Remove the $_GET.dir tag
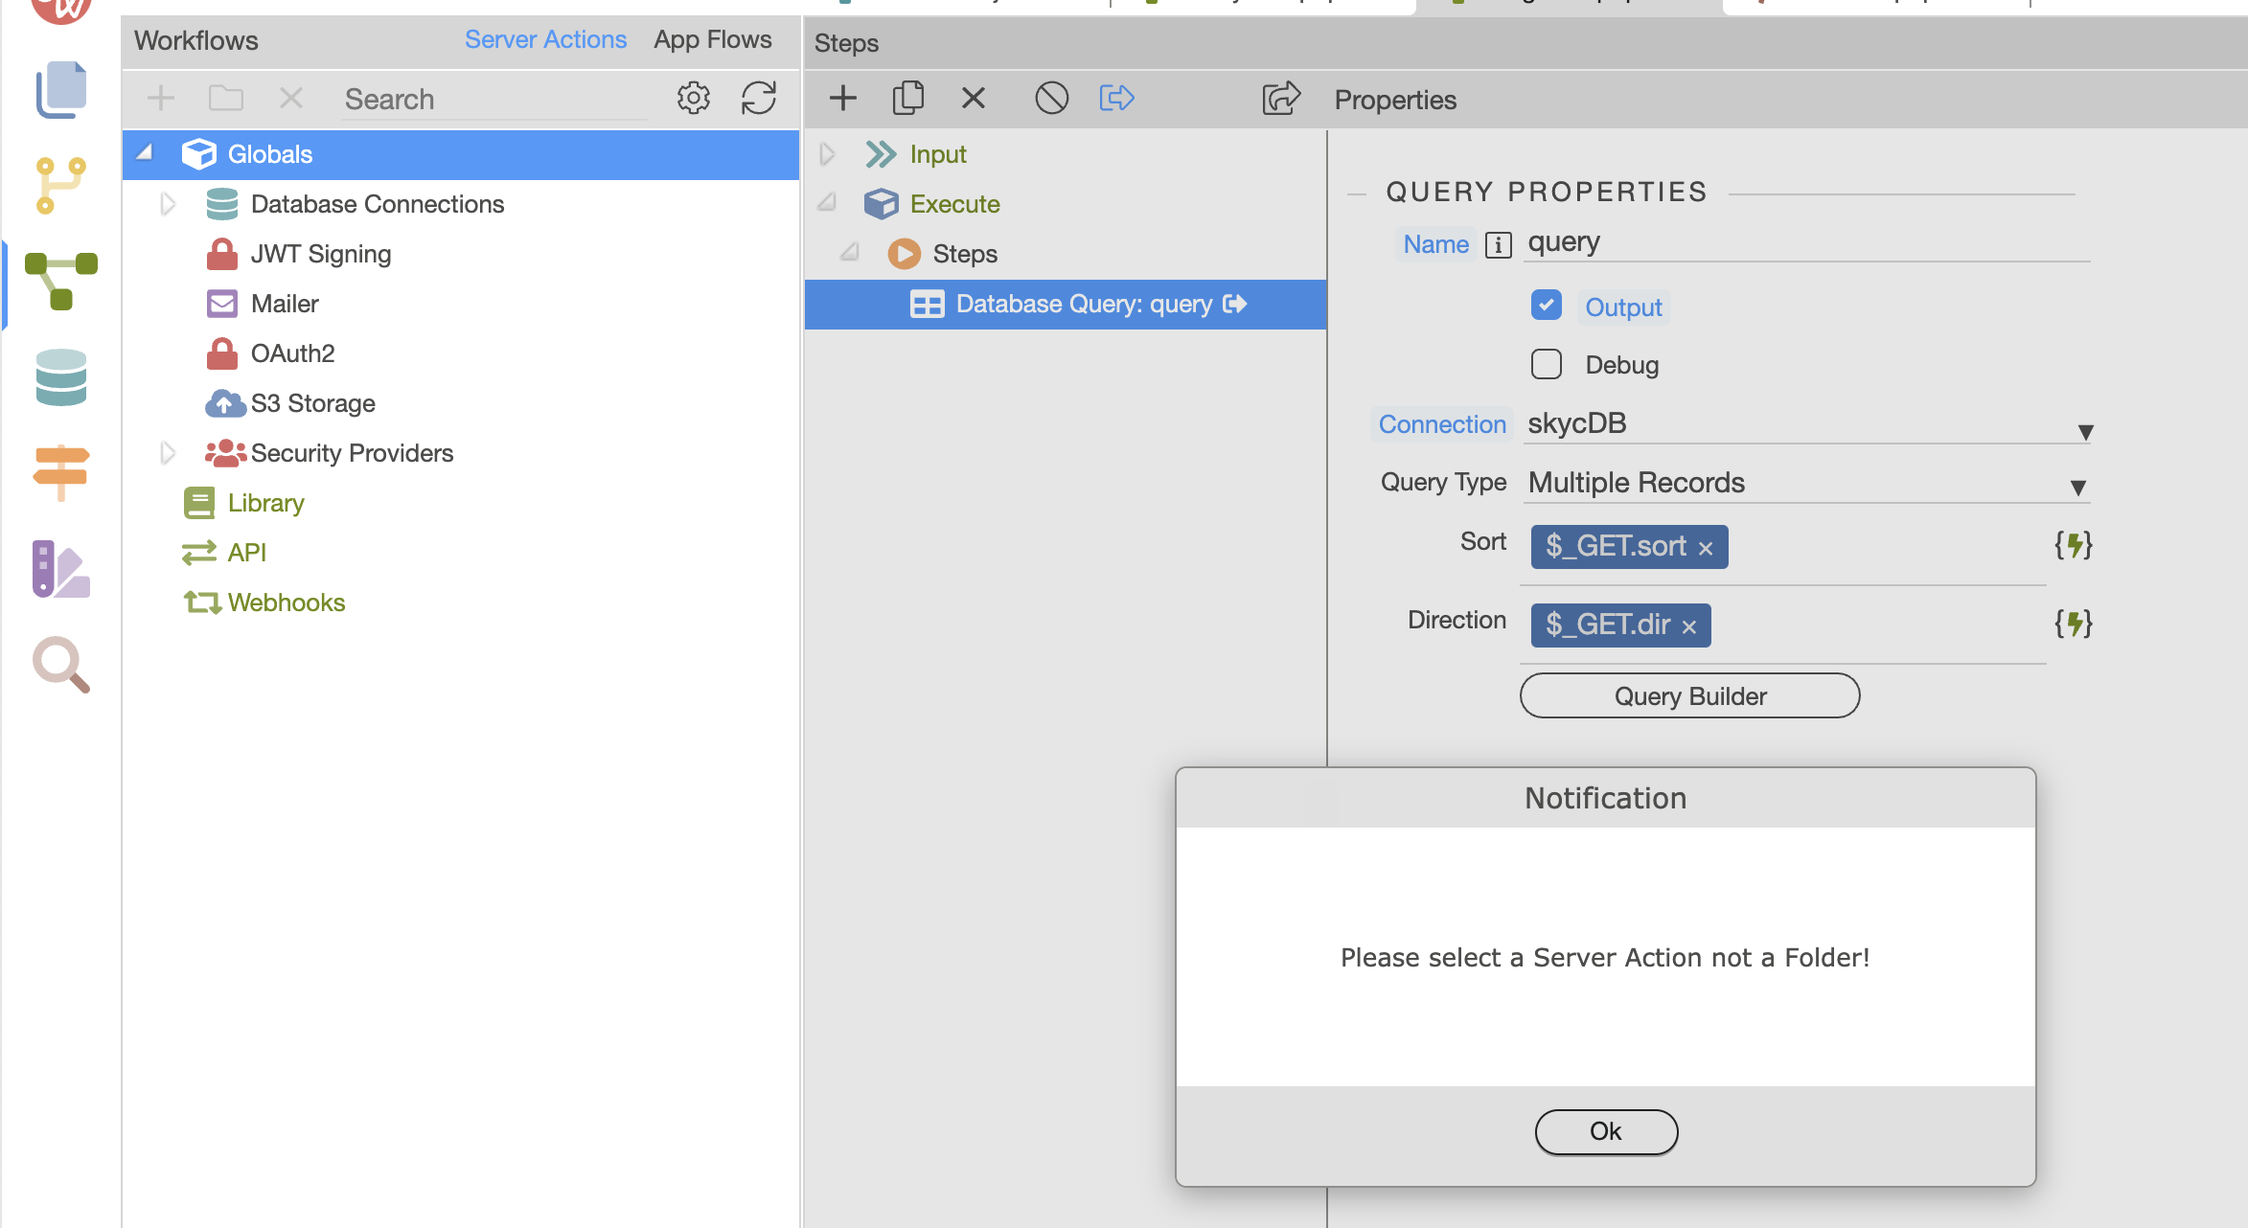This screenshot has height=1228, width=2248. click(x=1689, y=626)
